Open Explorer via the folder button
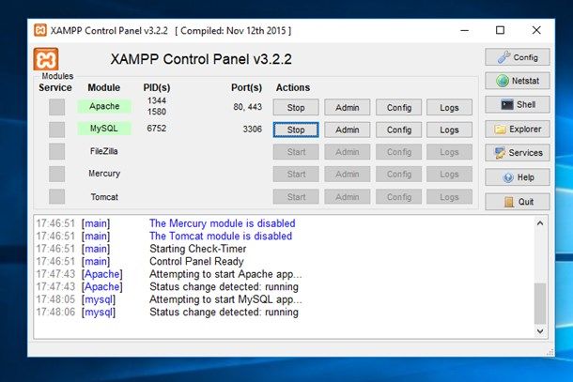Screen dimensions: 573x382 click(x=517, y=130)
